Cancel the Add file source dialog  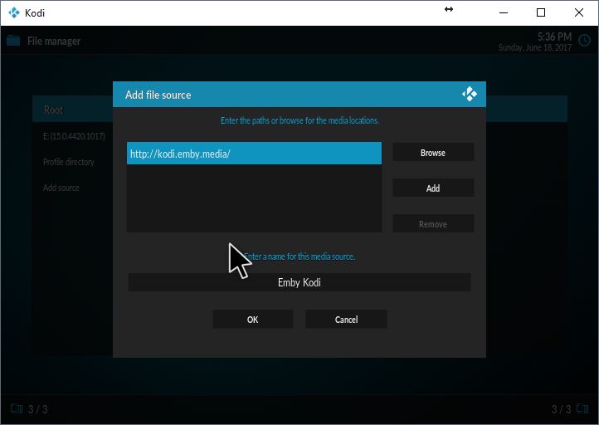[346, 319]
